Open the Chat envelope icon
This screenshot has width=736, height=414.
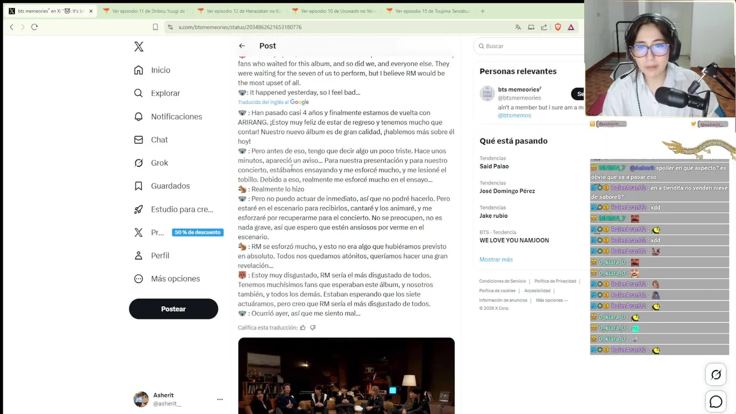coord(139,140)
